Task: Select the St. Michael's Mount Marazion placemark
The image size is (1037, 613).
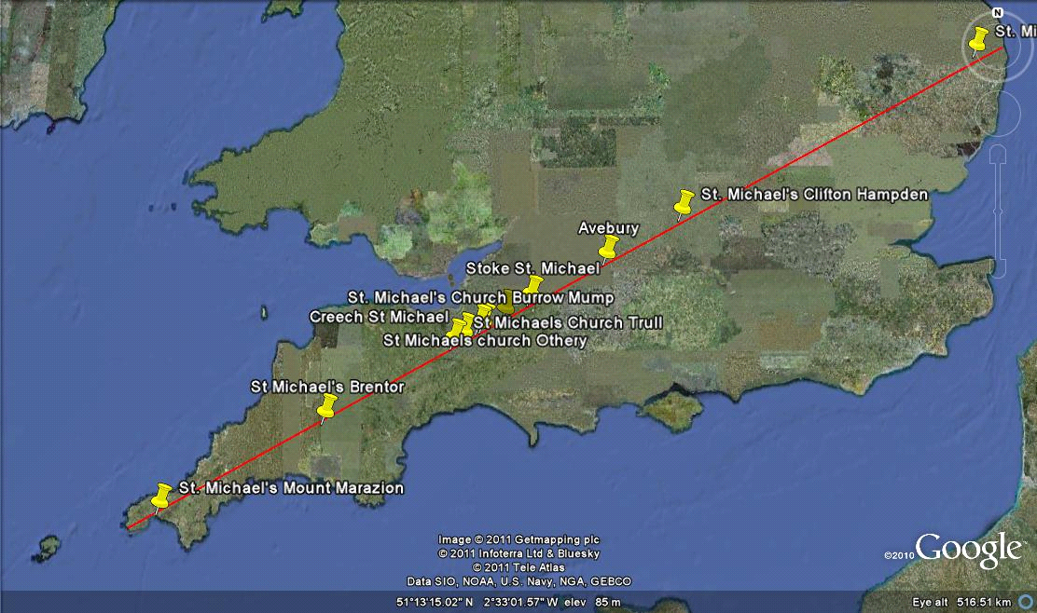Action: pyautogui.click(x=160, y=497)
